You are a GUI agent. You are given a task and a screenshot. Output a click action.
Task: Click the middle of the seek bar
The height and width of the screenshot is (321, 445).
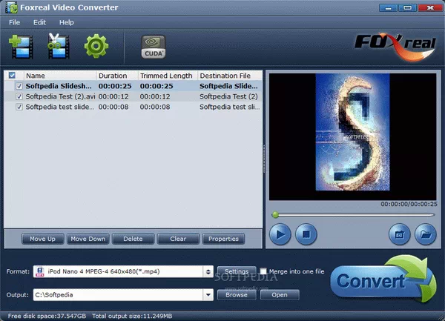click(x=353, y=215)
